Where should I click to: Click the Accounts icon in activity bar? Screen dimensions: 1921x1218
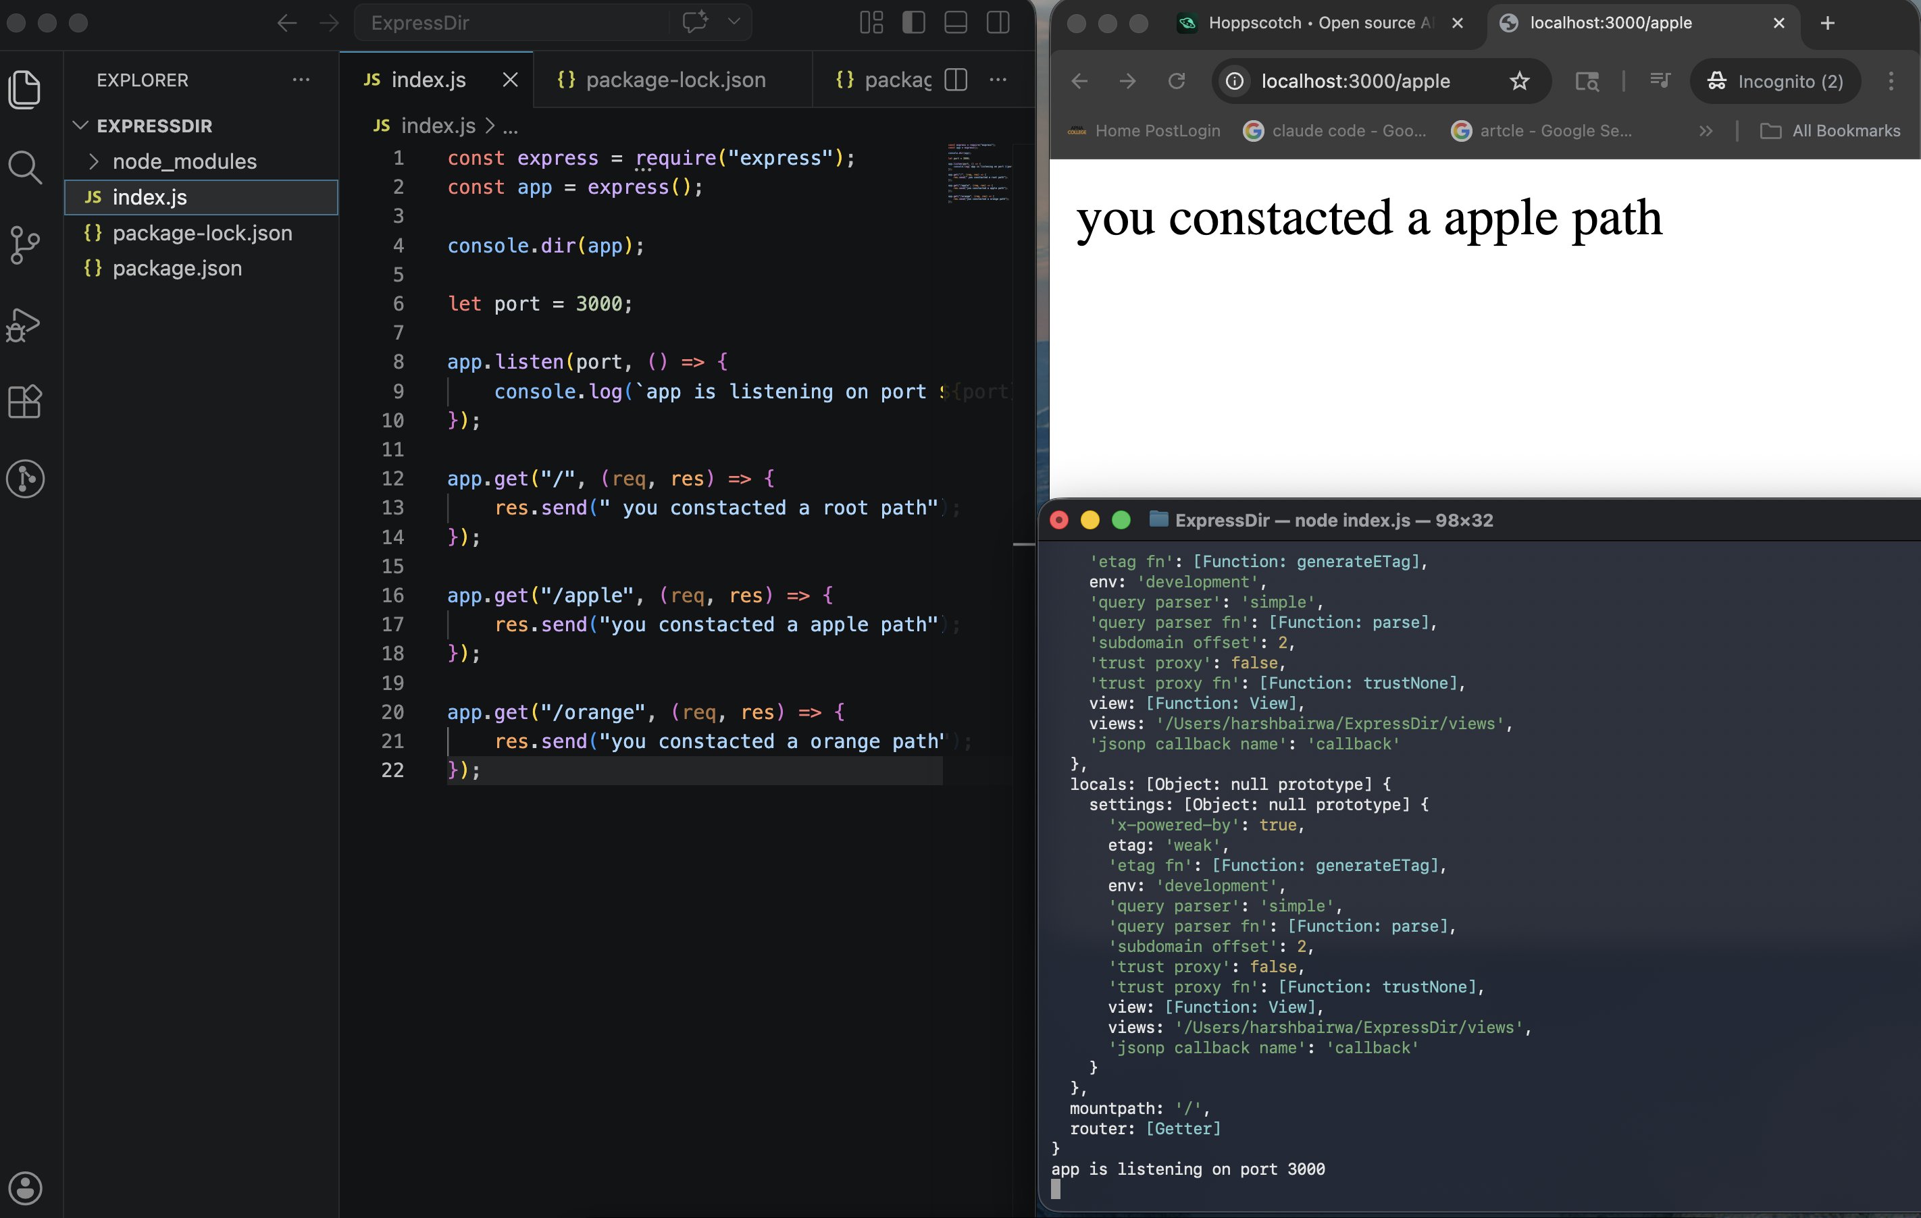[25, 1188]
